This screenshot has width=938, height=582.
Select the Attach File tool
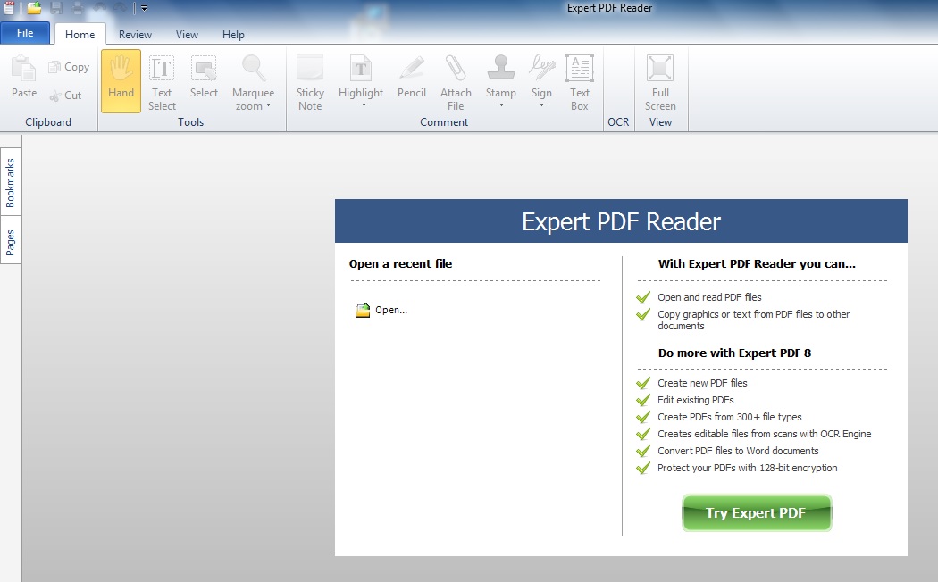(x=456, y=80)
